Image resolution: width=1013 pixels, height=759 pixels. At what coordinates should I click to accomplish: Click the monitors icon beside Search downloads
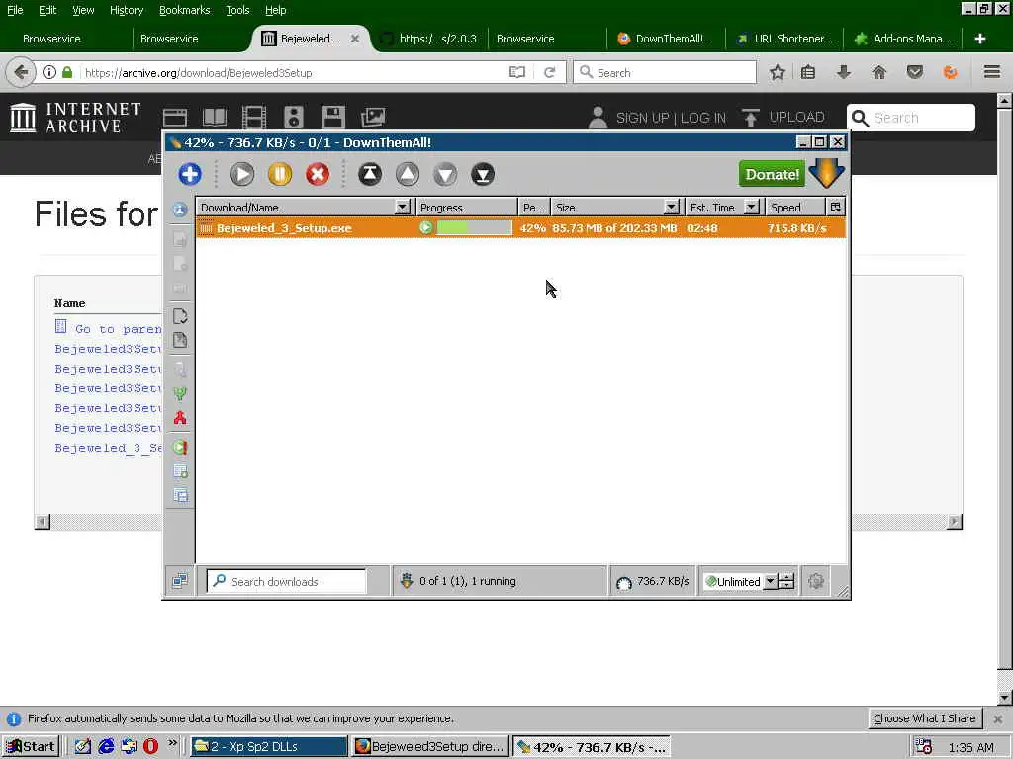point(180,581)
